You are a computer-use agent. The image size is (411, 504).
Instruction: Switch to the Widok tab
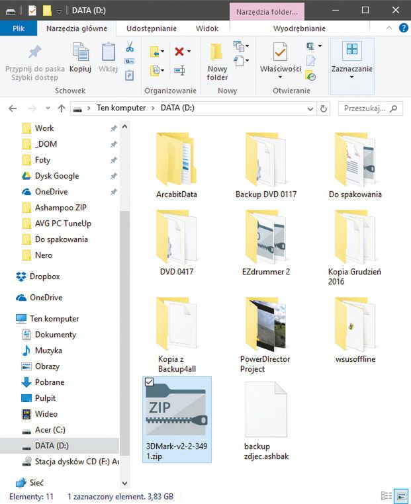207,28
